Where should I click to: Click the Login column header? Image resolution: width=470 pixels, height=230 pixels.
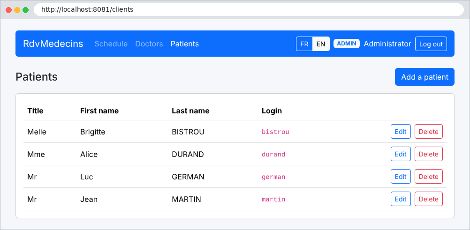point(272,111)
